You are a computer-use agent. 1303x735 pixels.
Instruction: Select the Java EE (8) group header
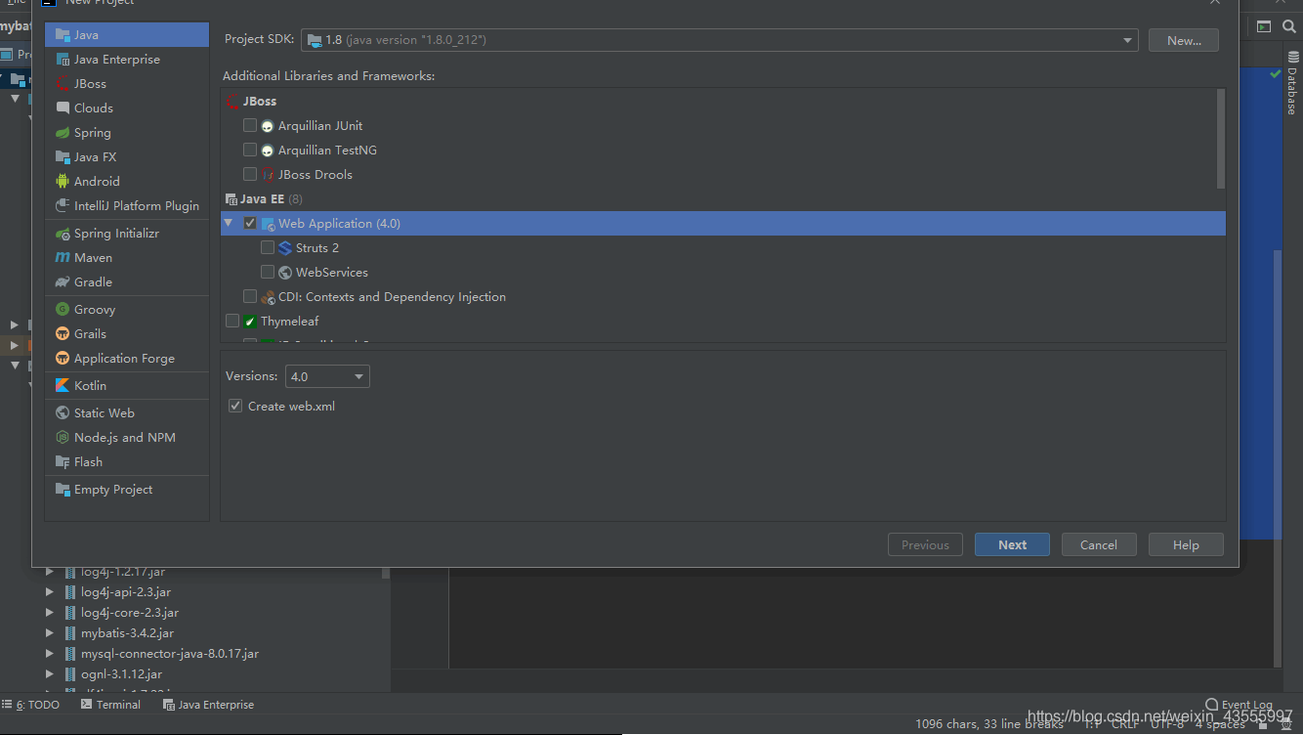723,198
